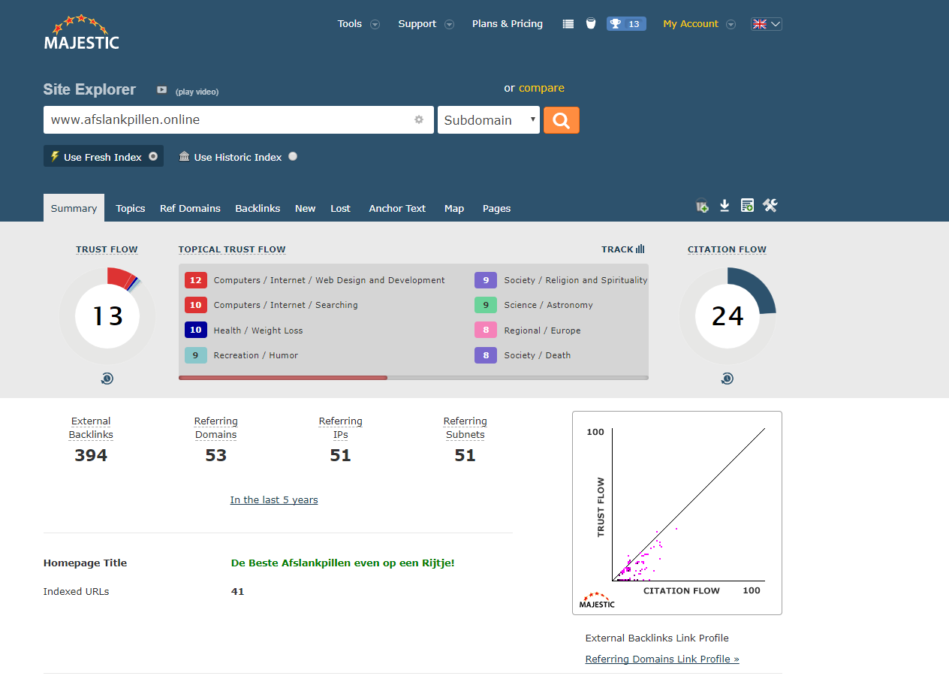Open the Lost tab
The image size is (949, 676).
(x=340, y=208)
